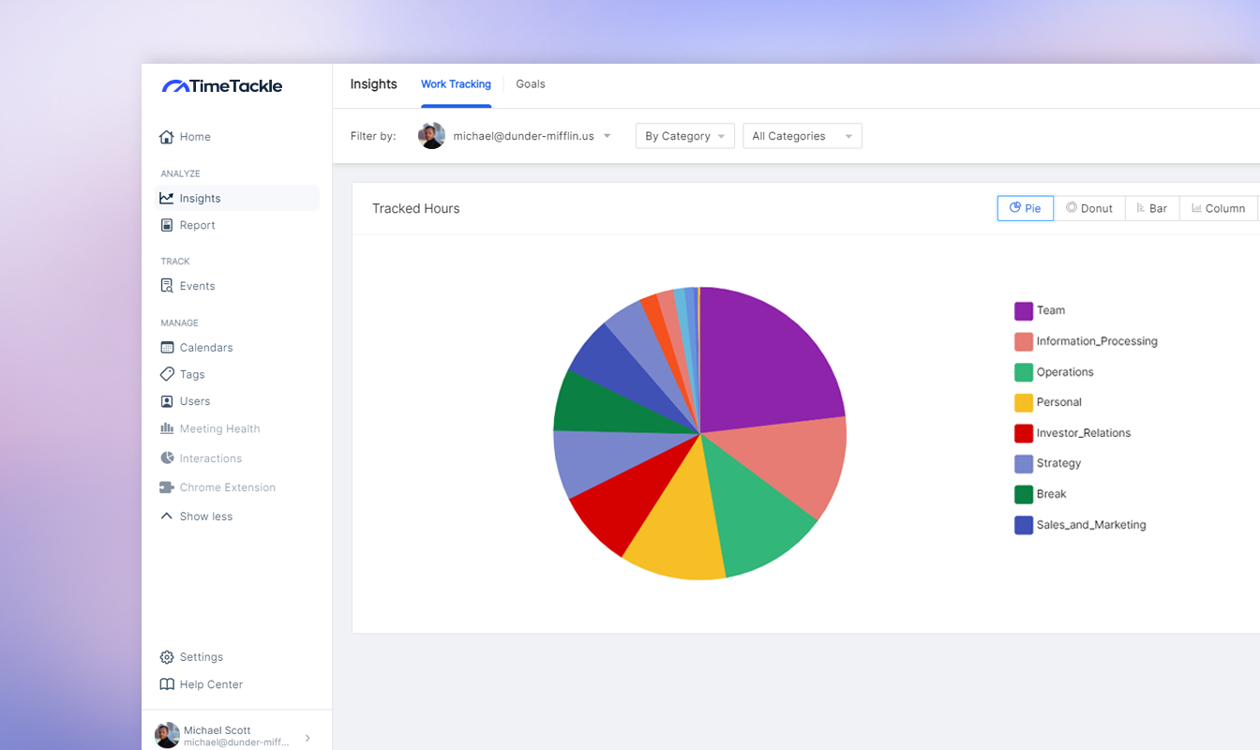Collapse sidebar with Show less
The image size is (1260, 750).
click(x=197, y=517)
